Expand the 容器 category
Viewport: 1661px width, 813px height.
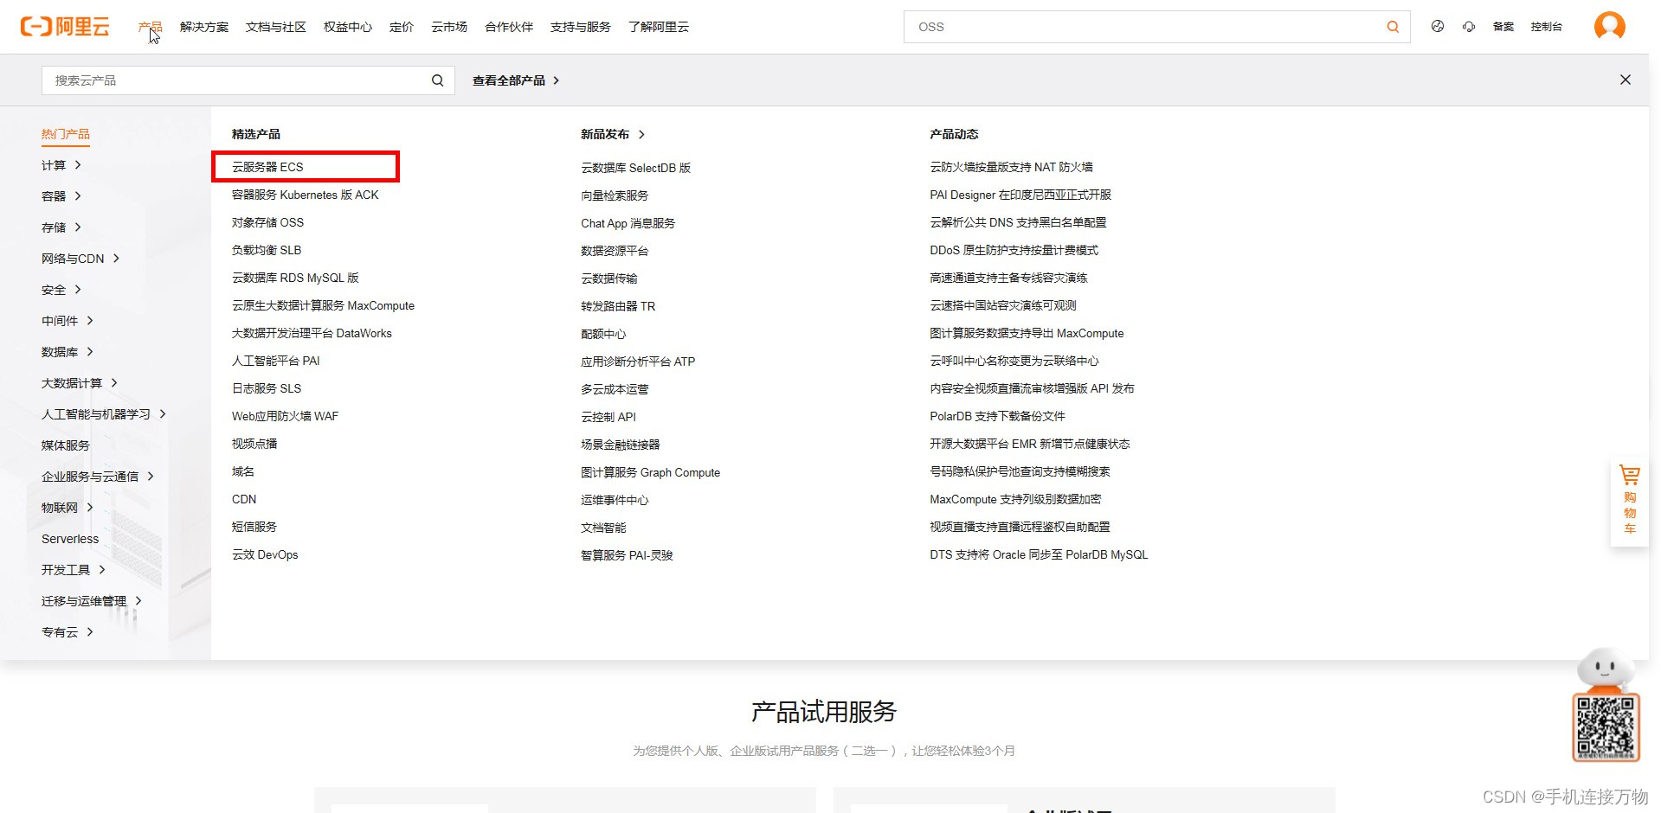(61, 196)
